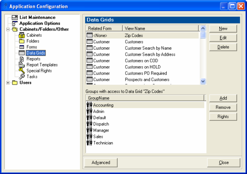247x174 pixels.
Task: Open Special Rights tree label
Action: click(39, 71)
